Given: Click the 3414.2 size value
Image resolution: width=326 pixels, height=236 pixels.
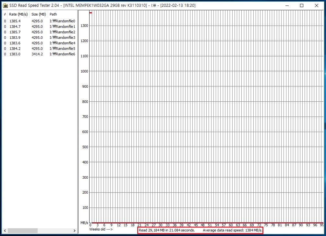Looking at the screenshot, I should pyautogui.click(x=37, y=54).
